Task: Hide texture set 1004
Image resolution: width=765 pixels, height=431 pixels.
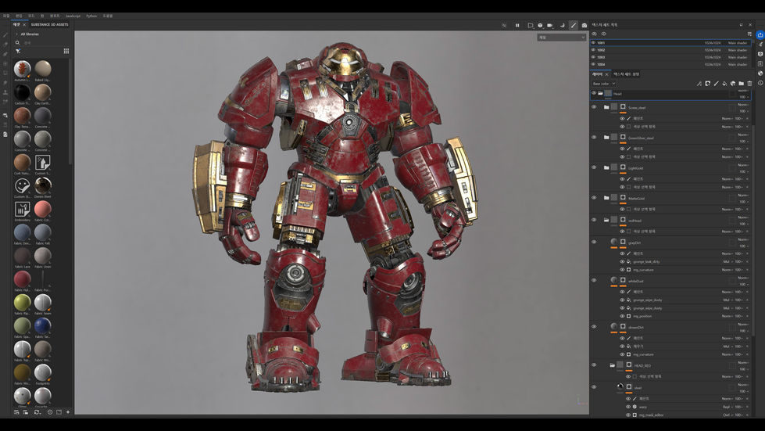Action: [593, 64]
